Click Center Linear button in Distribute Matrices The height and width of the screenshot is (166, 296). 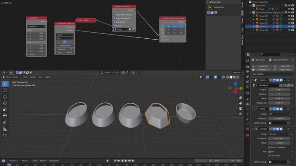coord(65,46)
